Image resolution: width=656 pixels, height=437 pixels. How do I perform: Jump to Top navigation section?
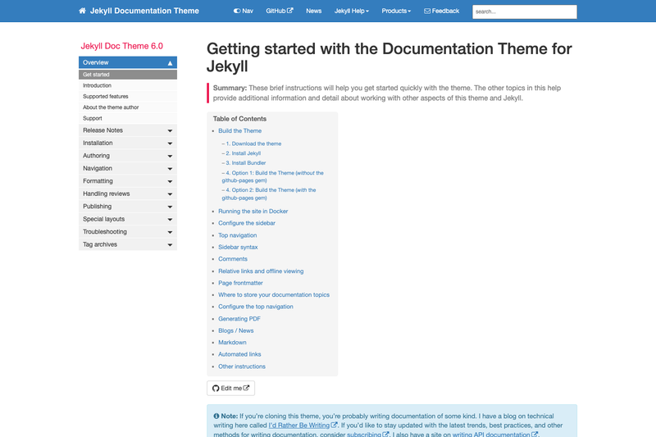point(238,235)
